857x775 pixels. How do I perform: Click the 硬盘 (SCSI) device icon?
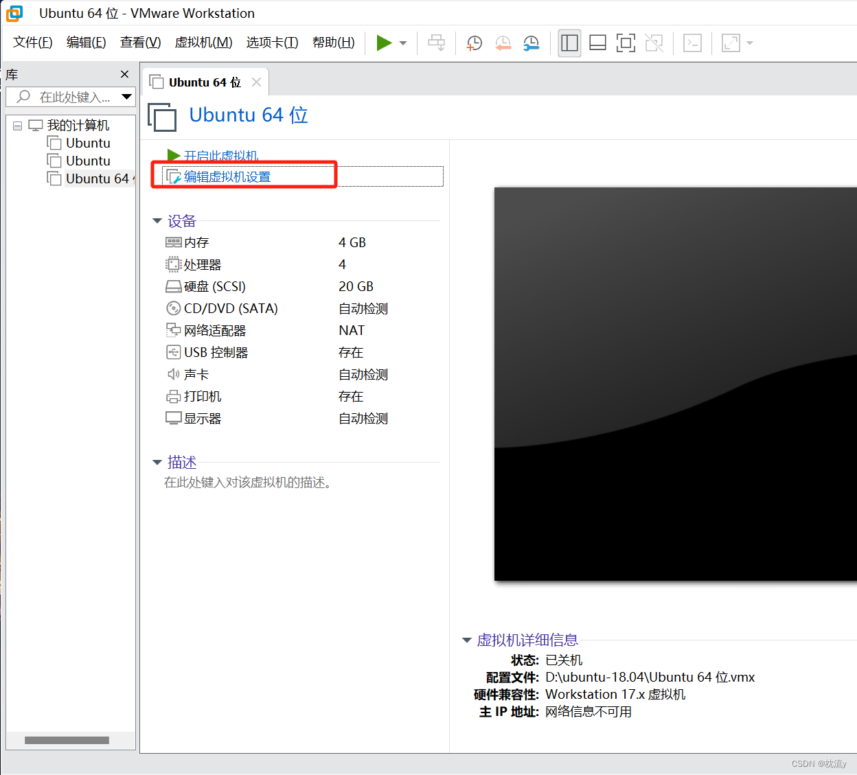[173, 286]
